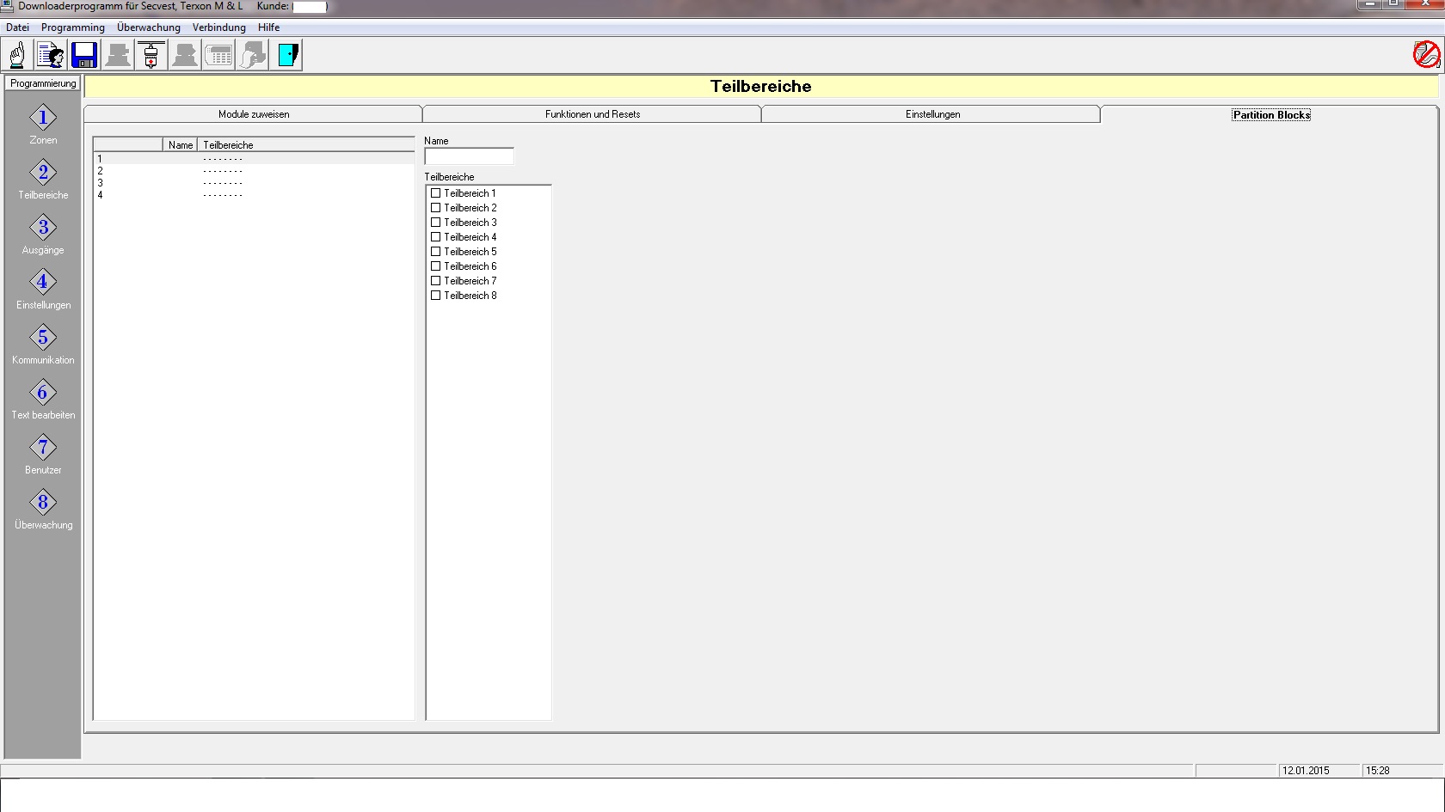The image size is (1445, 812).
Task: Click the cyan exit door icon
Action: [x=287, y=55]
